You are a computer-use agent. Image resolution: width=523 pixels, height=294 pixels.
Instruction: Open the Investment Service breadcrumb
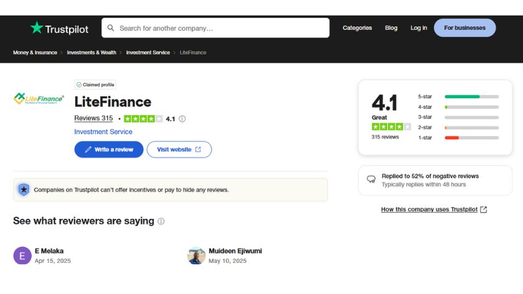[x=148, y=53]
